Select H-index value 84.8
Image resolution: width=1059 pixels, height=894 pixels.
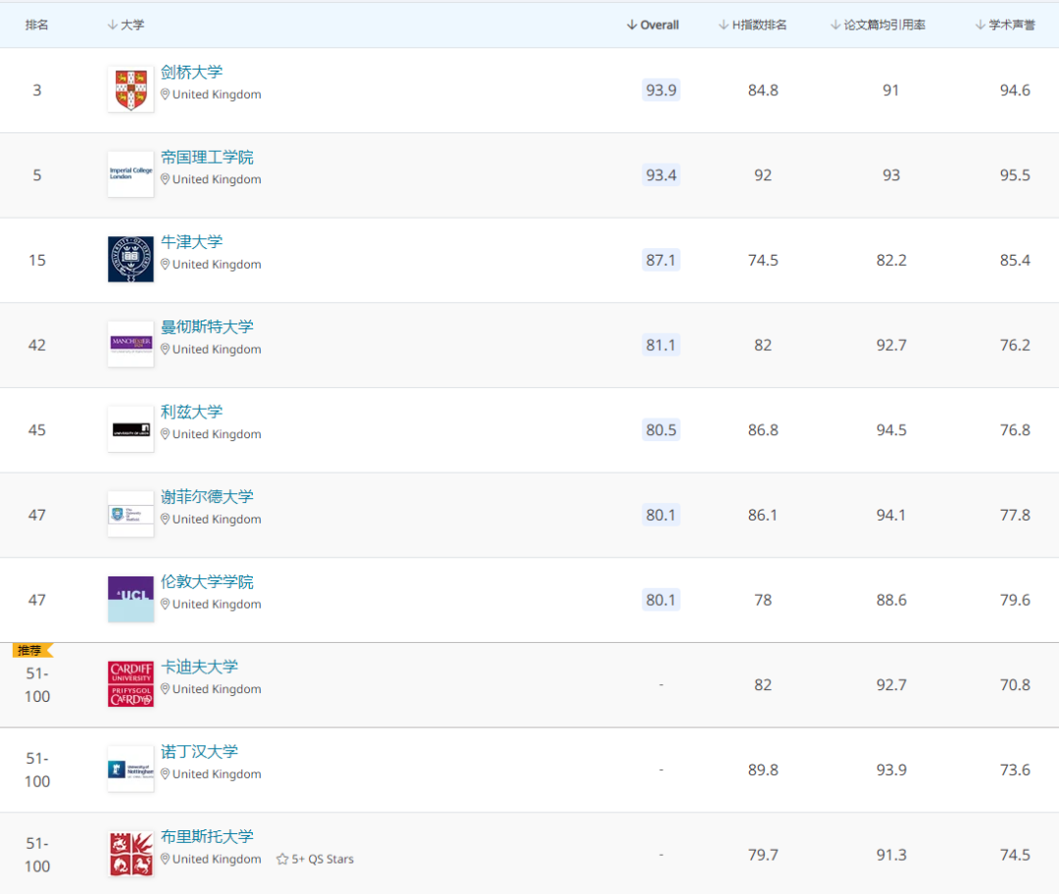[x=763, y=90]
